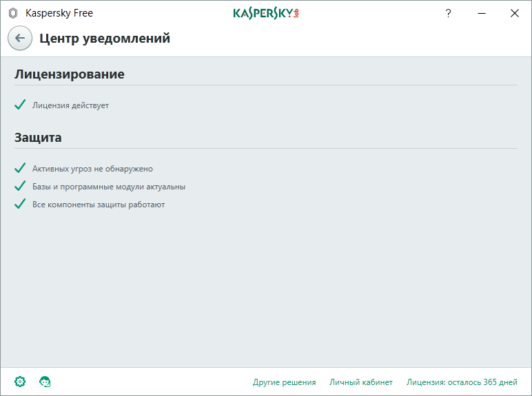Image resolution: width=532 pixels, height=396 pixels.
Task: Click checkmark next to Лицензия действует
Action: click(20, 105)
